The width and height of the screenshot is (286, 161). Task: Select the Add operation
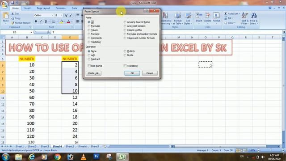89,55
